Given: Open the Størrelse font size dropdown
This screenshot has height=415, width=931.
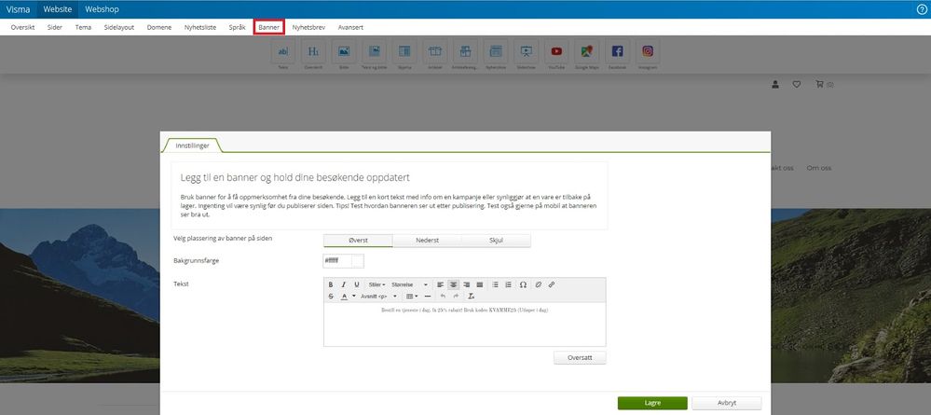Looking at the screenshot, I should pos(409,284).
